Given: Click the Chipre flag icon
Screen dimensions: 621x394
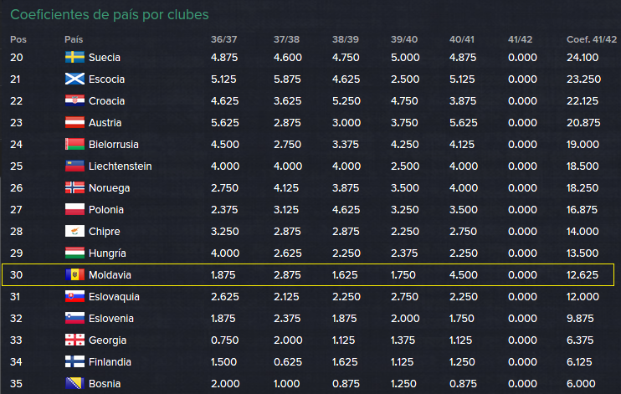Looking at the screenshot, I should pos(74,231).
